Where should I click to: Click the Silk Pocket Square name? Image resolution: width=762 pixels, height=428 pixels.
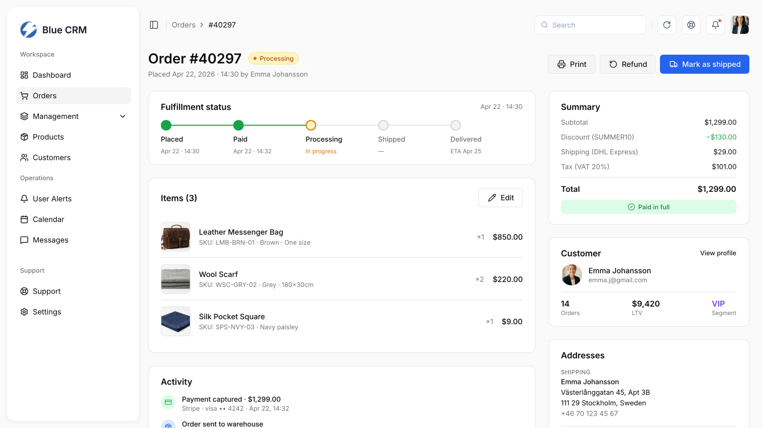(232, 317)
